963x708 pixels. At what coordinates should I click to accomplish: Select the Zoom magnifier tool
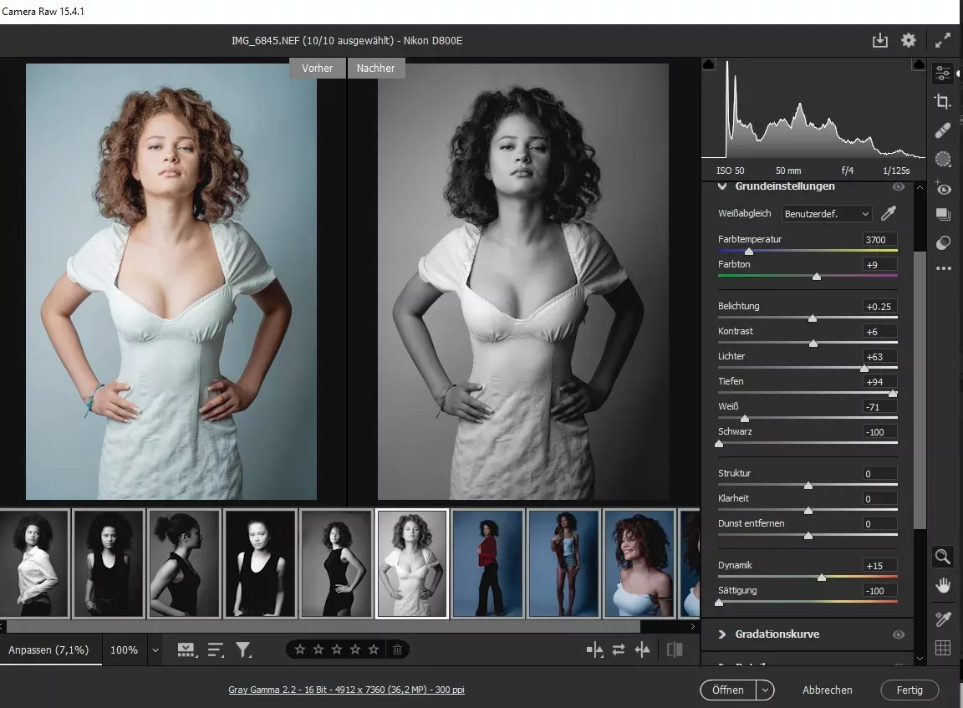[943, 557]
